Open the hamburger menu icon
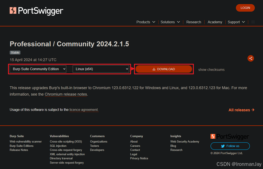The image size is (263, 169). 253,22
